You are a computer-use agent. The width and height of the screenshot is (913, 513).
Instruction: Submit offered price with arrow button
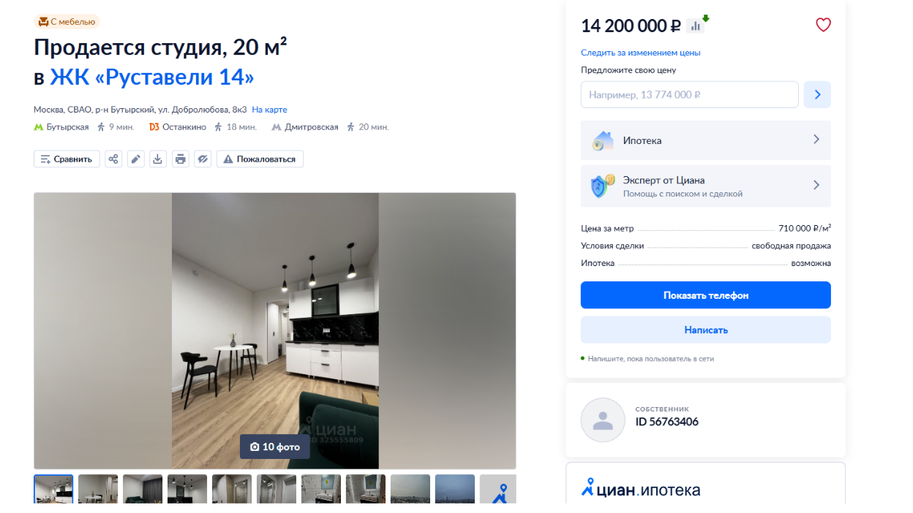click(817, 94)
